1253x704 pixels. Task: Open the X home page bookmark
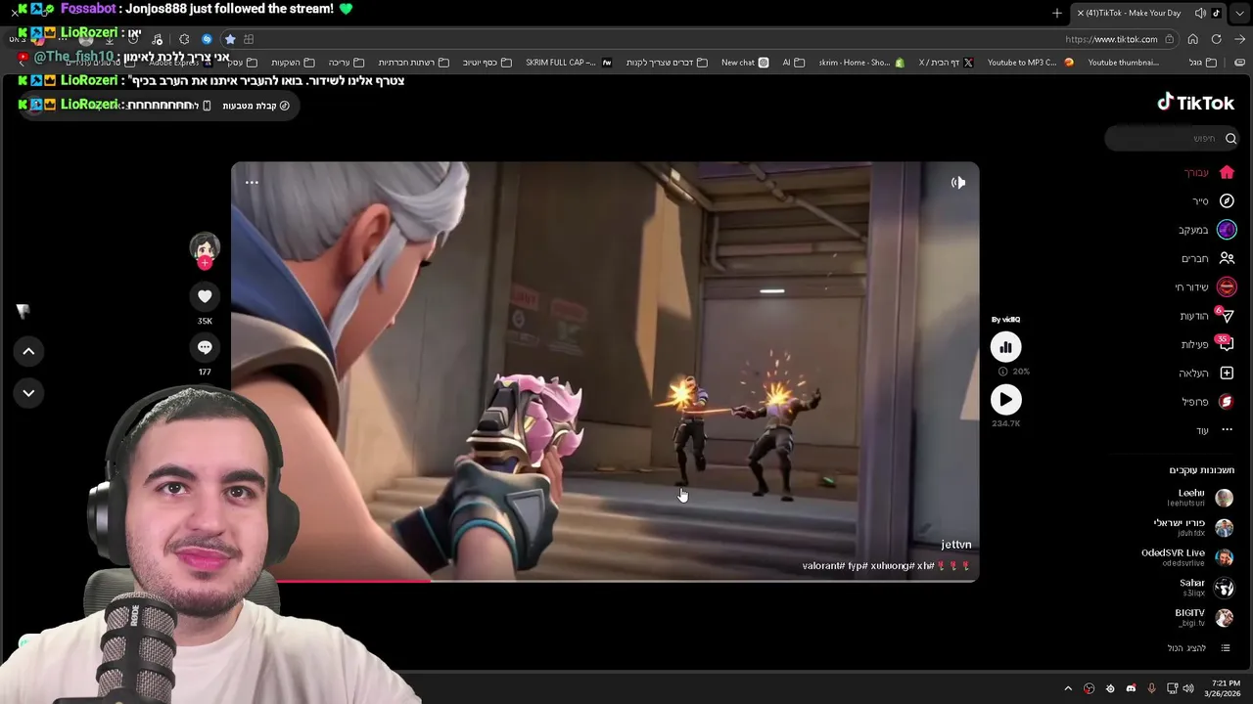tap(946, 63)
